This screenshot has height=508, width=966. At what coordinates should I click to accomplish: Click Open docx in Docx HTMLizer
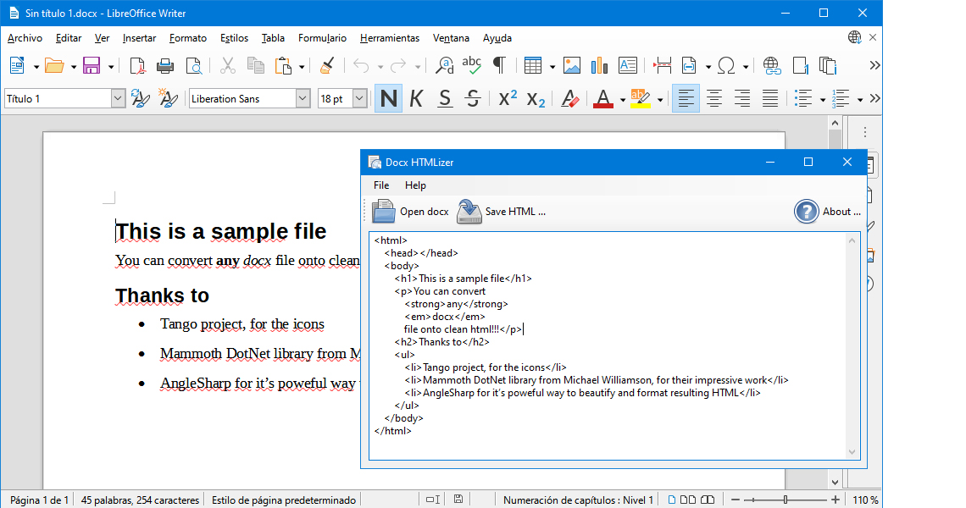click(410, 211)
